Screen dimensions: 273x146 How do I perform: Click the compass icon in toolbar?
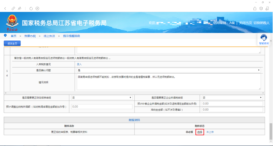(x=37, y=9)
